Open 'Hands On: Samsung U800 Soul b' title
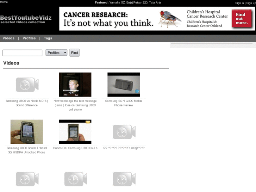 click(x=75, y=148)
